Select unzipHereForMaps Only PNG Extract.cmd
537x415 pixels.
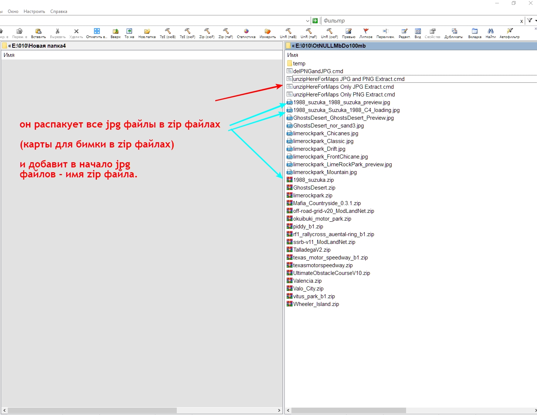(x=341, y=95)
